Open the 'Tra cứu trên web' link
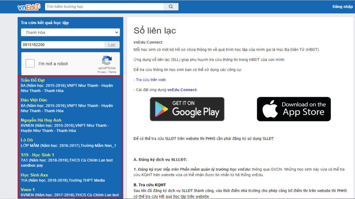 (151, 80)
